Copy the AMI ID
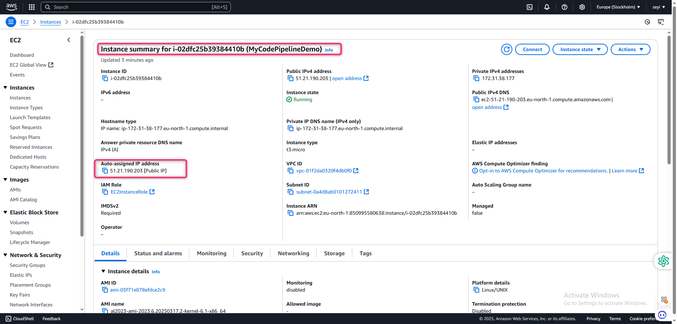Viewport: 677px width, 324px height. point(105,290)
